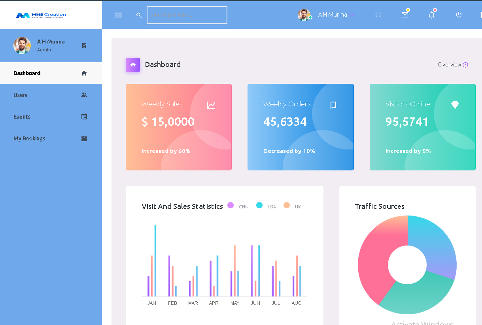The image size is (482, 325).
Task: Focus the search projects input field
Action: click(187, 15)
